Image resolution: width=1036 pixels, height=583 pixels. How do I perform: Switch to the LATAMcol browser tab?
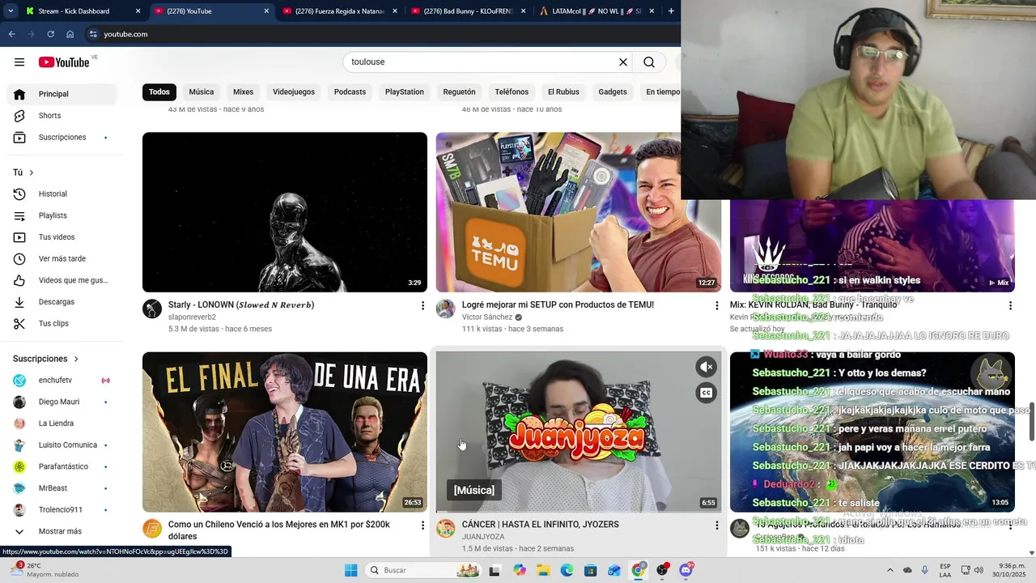pyautogui.click(x=597, y=11)
